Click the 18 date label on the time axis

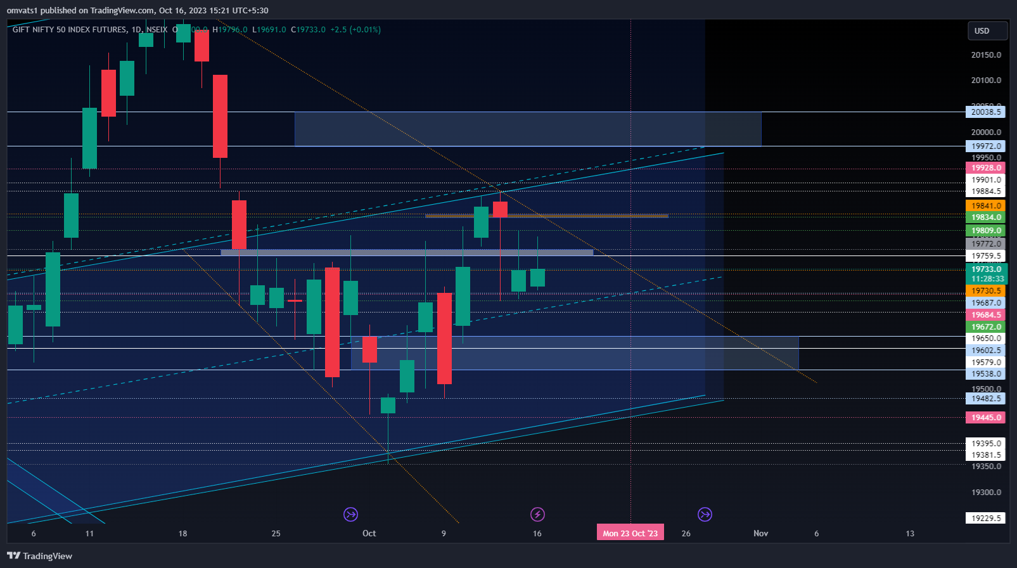(182, 533)
